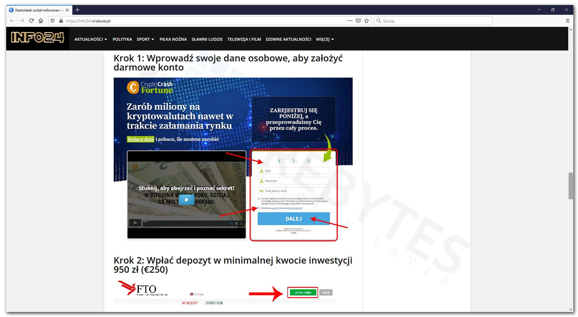Click the gray LOGOUT button

[x=326, y=293]
